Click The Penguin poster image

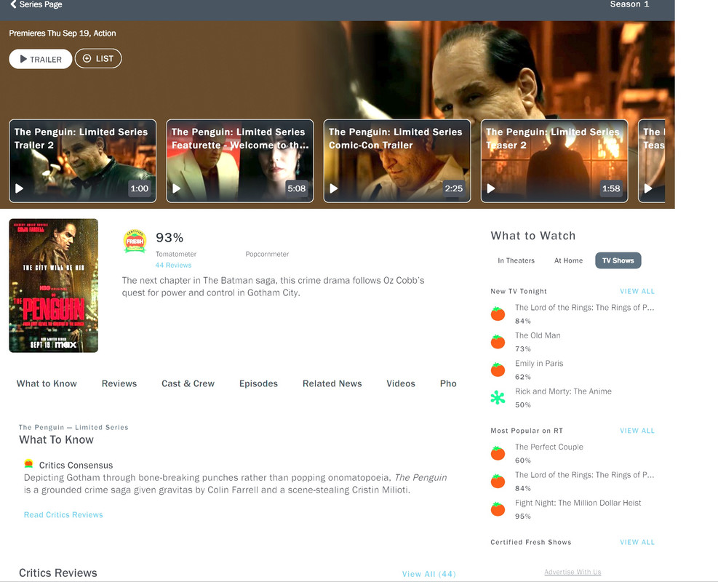tap(54, 286)
